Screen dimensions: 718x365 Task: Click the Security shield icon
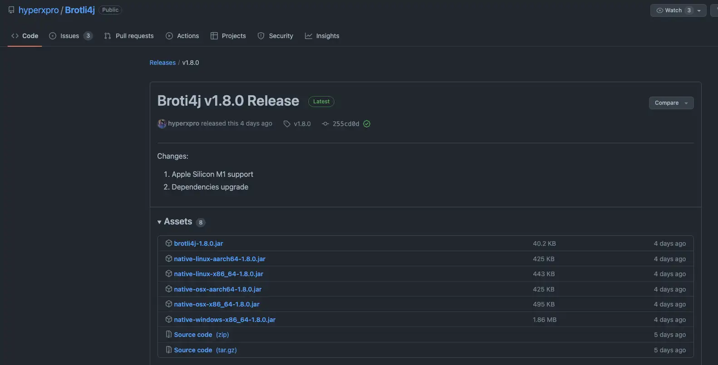[261, 36]
